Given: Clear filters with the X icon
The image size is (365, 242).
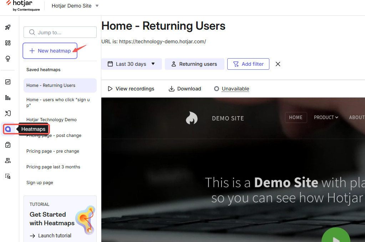Looking at the screenshot, I should click(278, 64).
